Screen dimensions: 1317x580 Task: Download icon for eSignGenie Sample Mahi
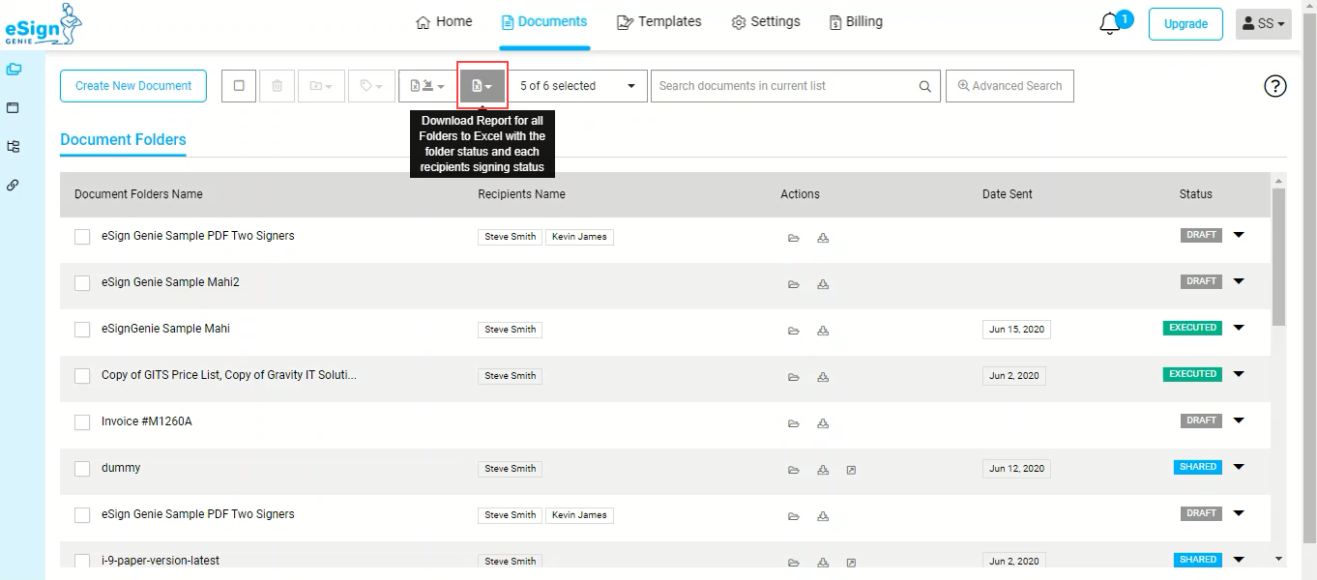point(823,331)
